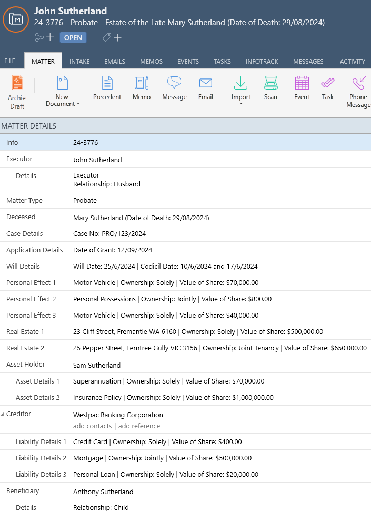The width and height of the screenshot is (371, 511).
Task: Switch to the ACTIVITY tab
Action: click(353, 61)
